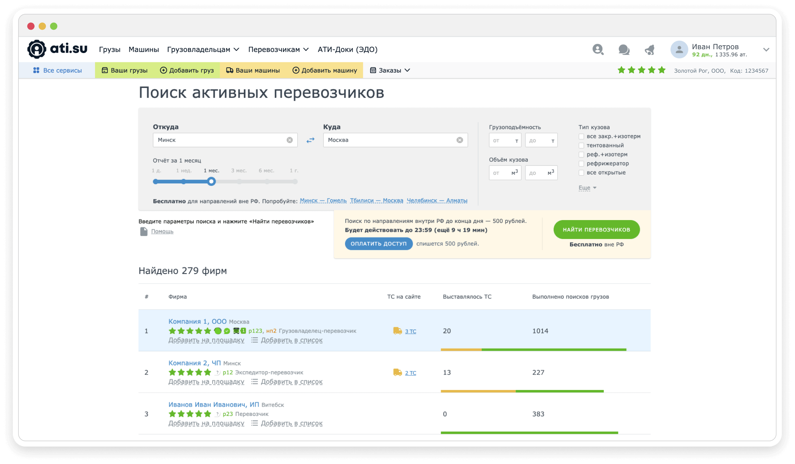Open Перевозчикам dropdown menu
Image resolution: width=795 pixels, height=464 pixels.
pyautogui.click(x=278, y=49)
